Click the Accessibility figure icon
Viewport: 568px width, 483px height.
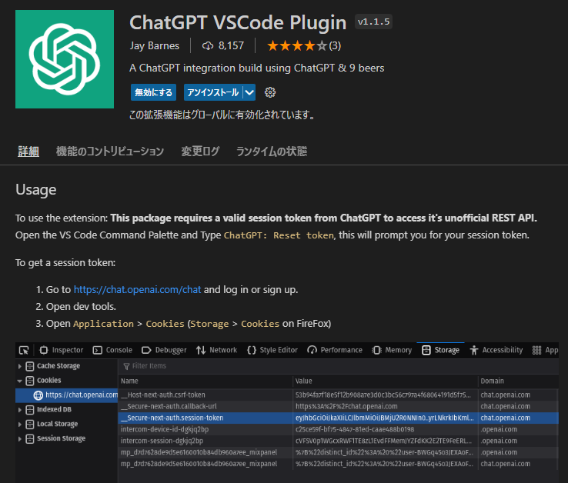pyautogui.click(x=474, y=350)
